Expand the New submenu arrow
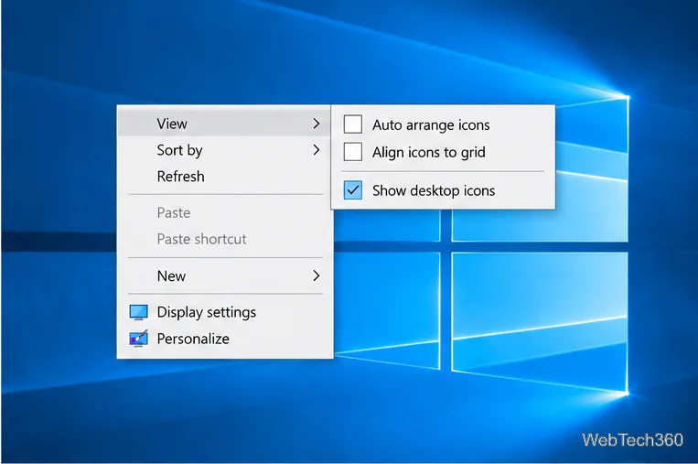The image size is (698, 464). tap(316, 275)
